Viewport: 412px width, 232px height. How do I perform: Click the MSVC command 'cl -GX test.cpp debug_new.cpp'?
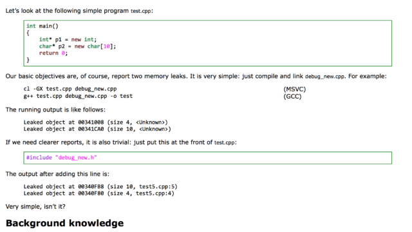pyautogui.click(x=70, y=89)
